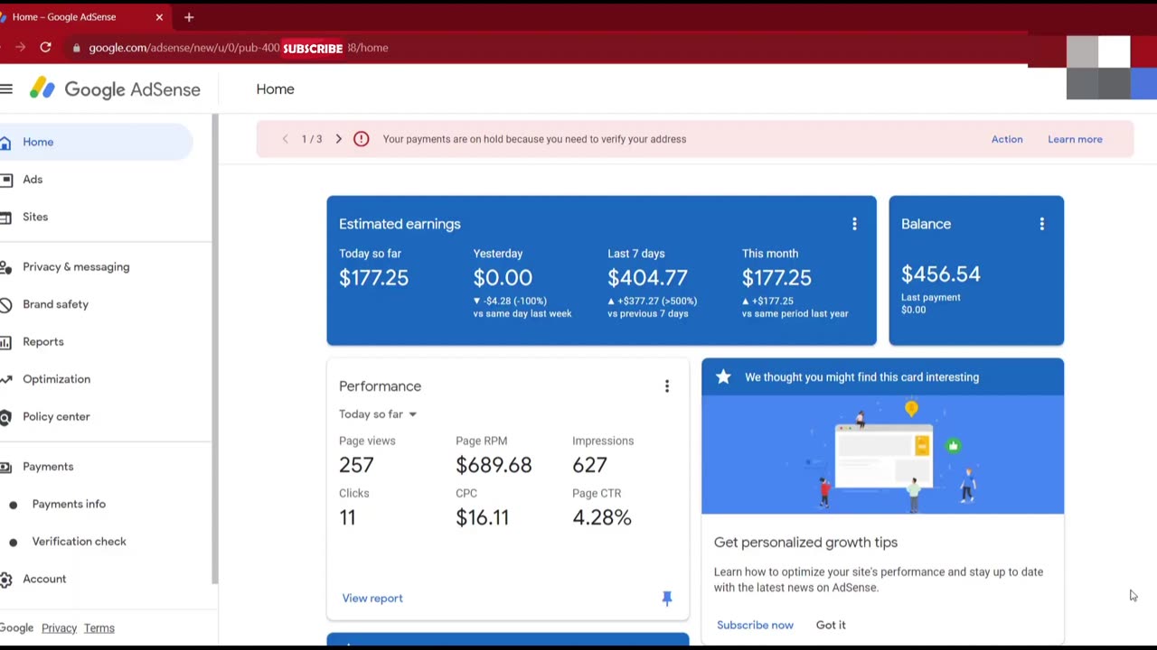The width and height of the screenshot is (1157, 650).
Task: Click the SUBSCRIBE badge in address bar
Action: coord(313,48)
